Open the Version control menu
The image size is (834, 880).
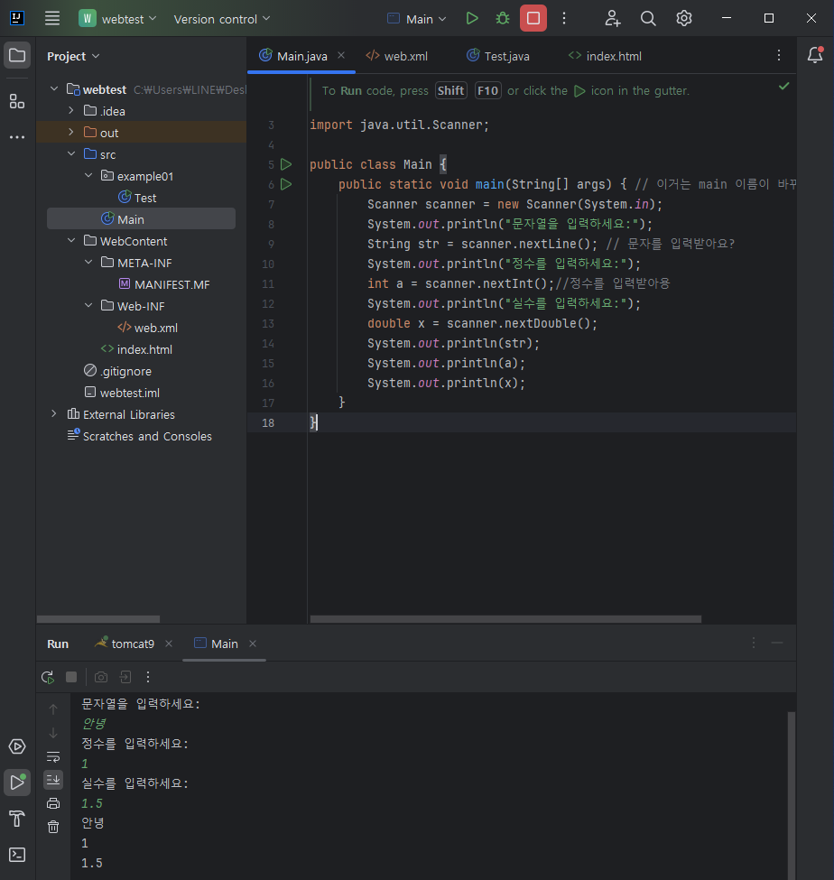click(222, 19)
